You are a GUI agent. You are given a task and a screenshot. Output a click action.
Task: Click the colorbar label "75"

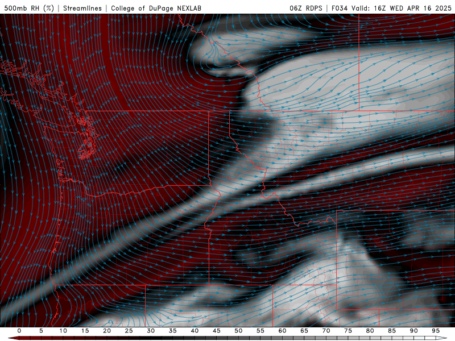coord(348,331)
